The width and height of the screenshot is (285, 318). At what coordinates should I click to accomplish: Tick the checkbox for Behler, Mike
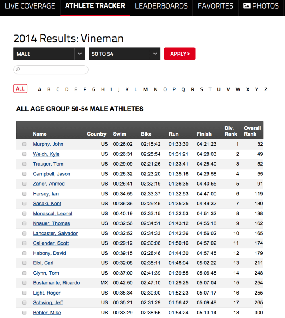click(24, 313)
